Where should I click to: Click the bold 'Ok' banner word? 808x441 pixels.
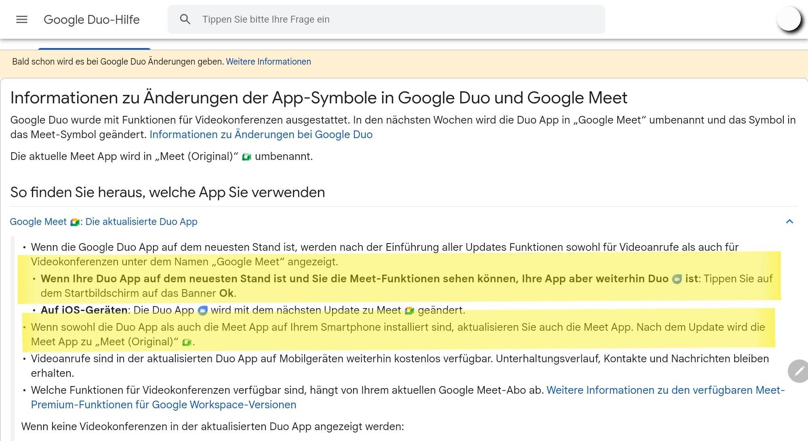coord(226,293)
